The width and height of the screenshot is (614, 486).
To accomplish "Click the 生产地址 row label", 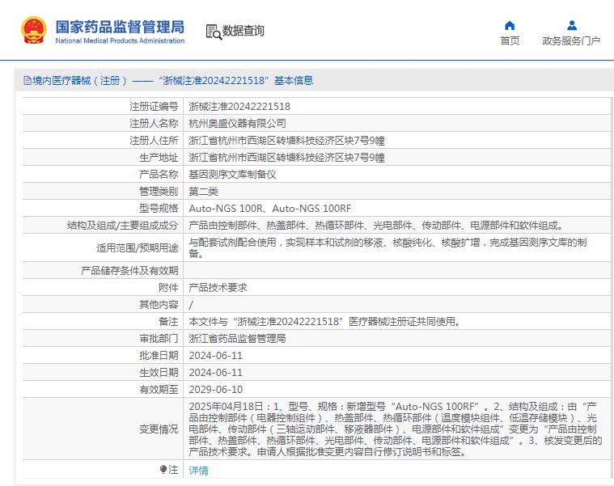I will coord(159,158).
